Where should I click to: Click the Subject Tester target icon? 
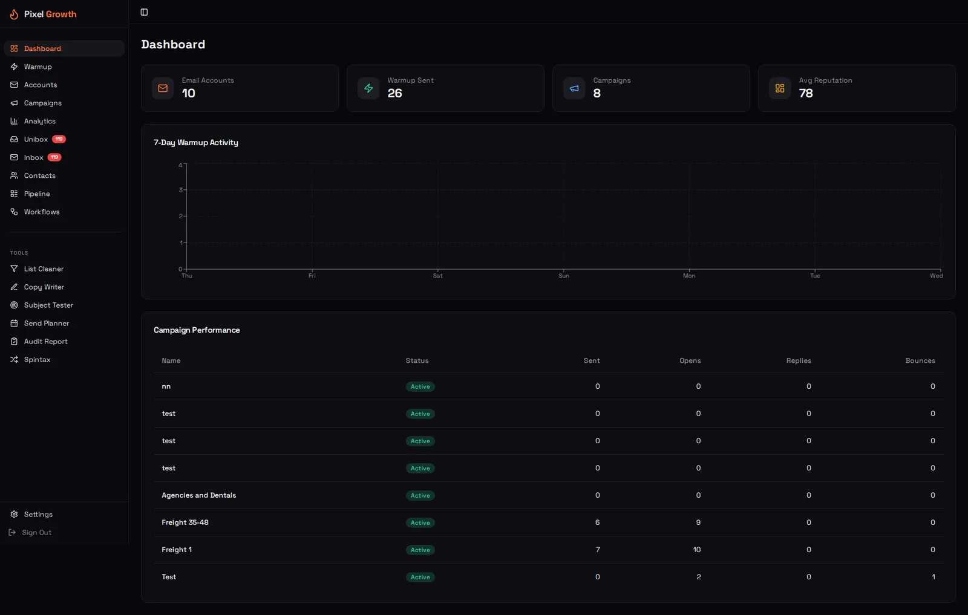coord(14,305)
